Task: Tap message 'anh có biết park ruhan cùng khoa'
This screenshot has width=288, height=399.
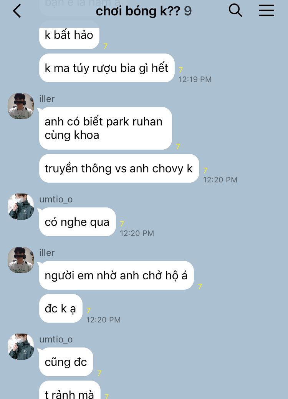Action: pyautogui.click(x=105, y=128)
